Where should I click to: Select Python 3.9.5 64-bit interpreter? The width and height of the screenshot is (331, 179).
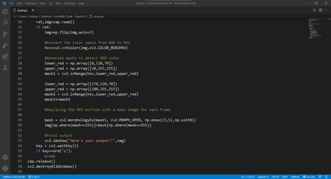(14, 177)
